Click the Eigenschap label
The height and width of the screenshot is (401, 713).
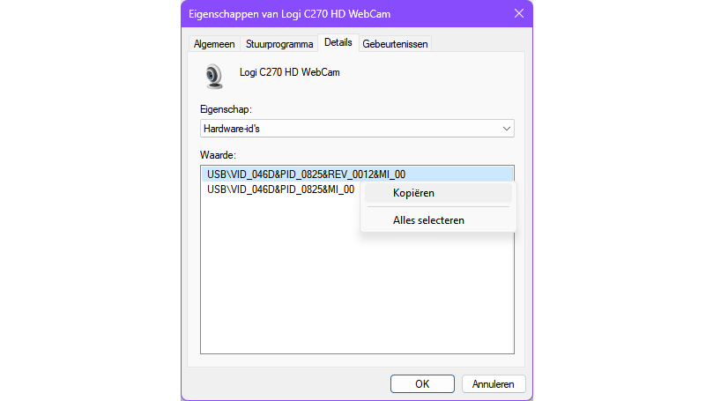tap(226, 109)
